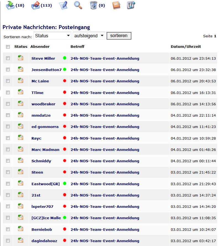Open the inbox folder icon (18)
Screen dimensions: 220x246
click(10, 5)
